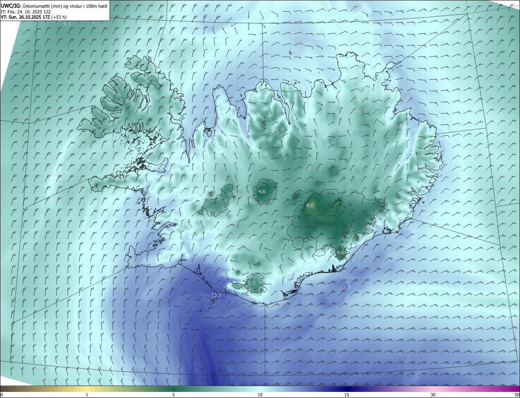Click the "5" tick on the colour scale
Screen dimensions: 520x398
[x=173, y=395]
